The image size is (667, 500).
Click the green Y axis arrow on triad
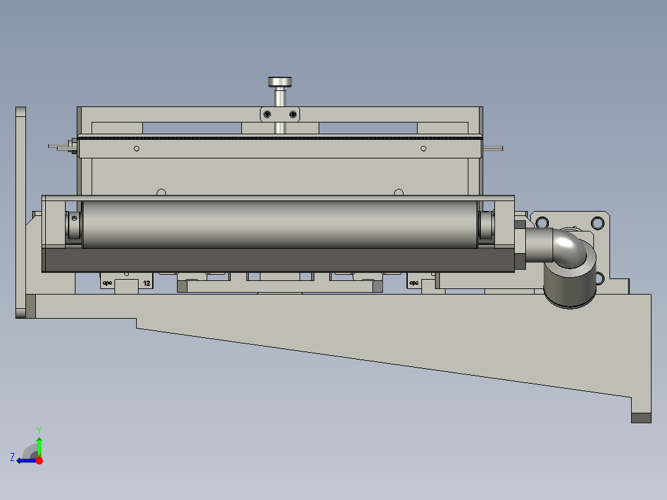coord(39,446)
